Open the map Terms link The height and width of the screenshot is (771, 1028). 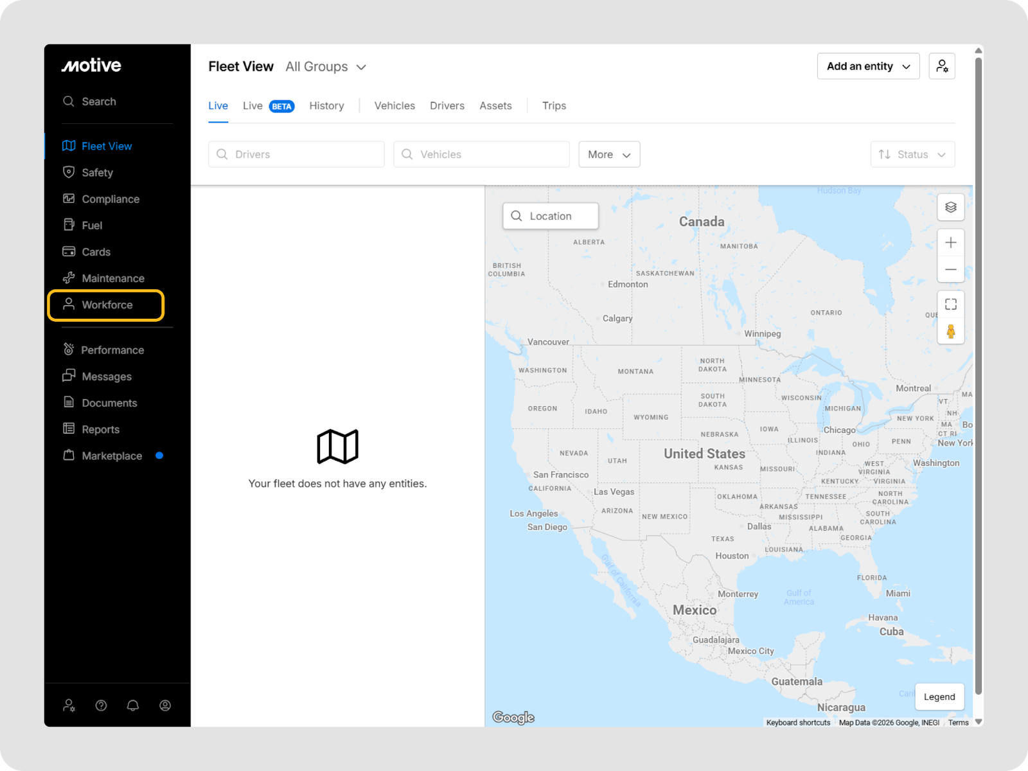958,723
